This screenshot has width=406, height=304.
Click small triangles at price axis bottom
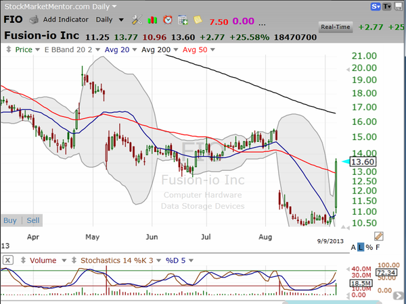345,227
